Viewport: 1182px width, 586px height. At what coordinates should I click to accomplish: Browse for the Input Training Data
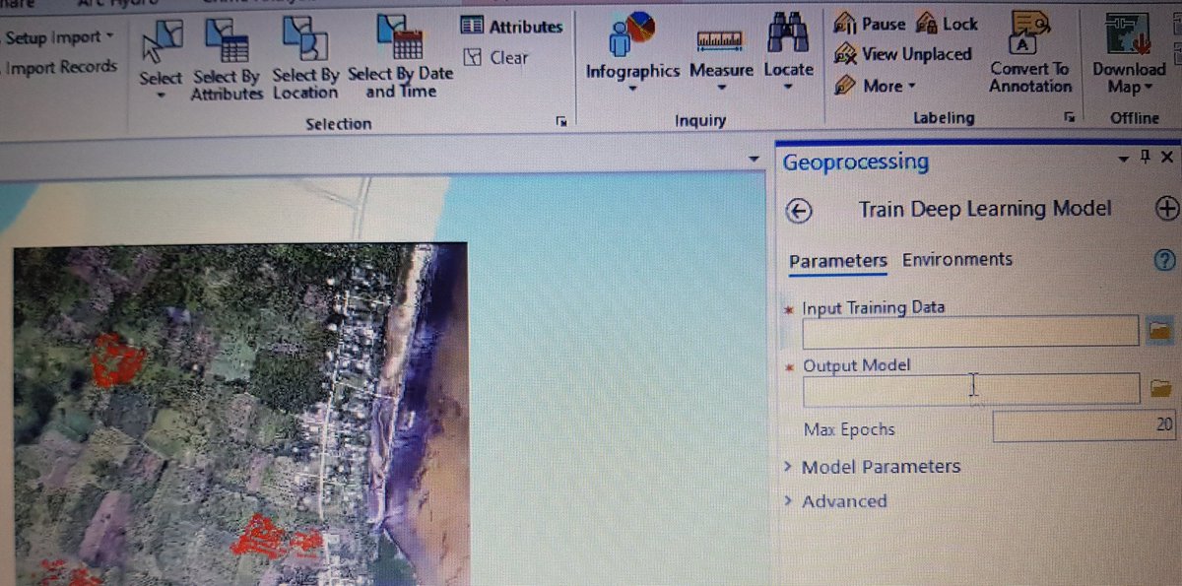[1159, 331]
